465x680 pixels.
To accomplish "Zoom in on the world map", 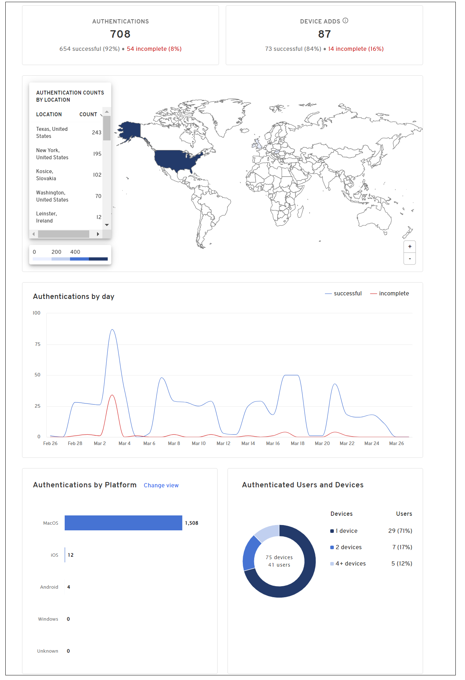I will point(410,247).
